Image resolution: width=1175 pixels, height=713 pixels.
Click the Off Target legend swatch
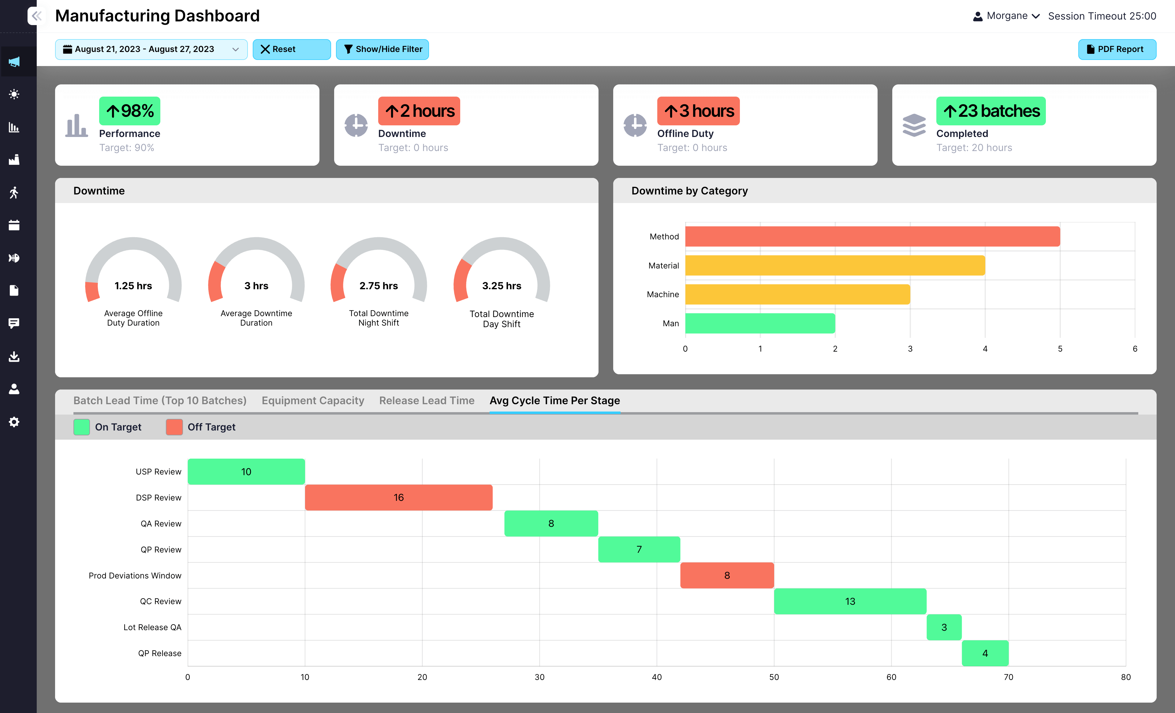tap(174, 427)
